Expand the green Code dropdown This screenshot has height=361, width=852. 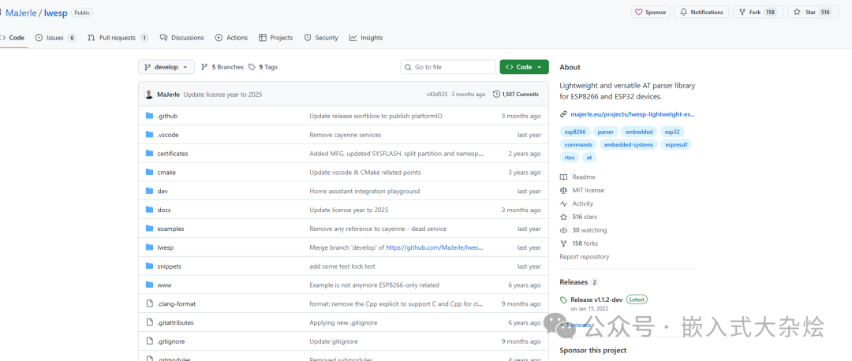tap(524, 67)
